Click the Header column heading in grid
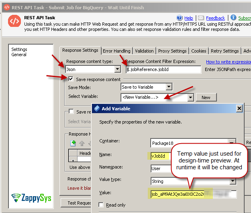 point(84,153)
